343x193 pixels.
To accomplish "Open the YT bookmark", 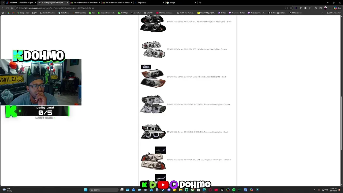I will pos(35,13).
